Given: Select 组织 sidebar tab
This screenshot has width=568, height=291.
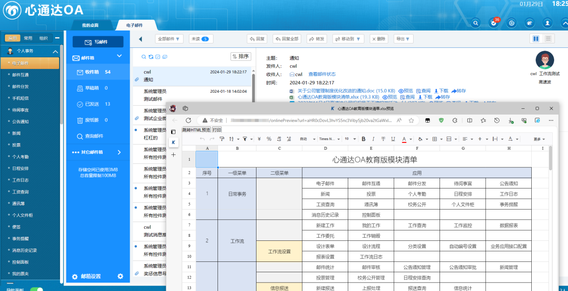Looking at the screenshot, I should click(43, 39).
